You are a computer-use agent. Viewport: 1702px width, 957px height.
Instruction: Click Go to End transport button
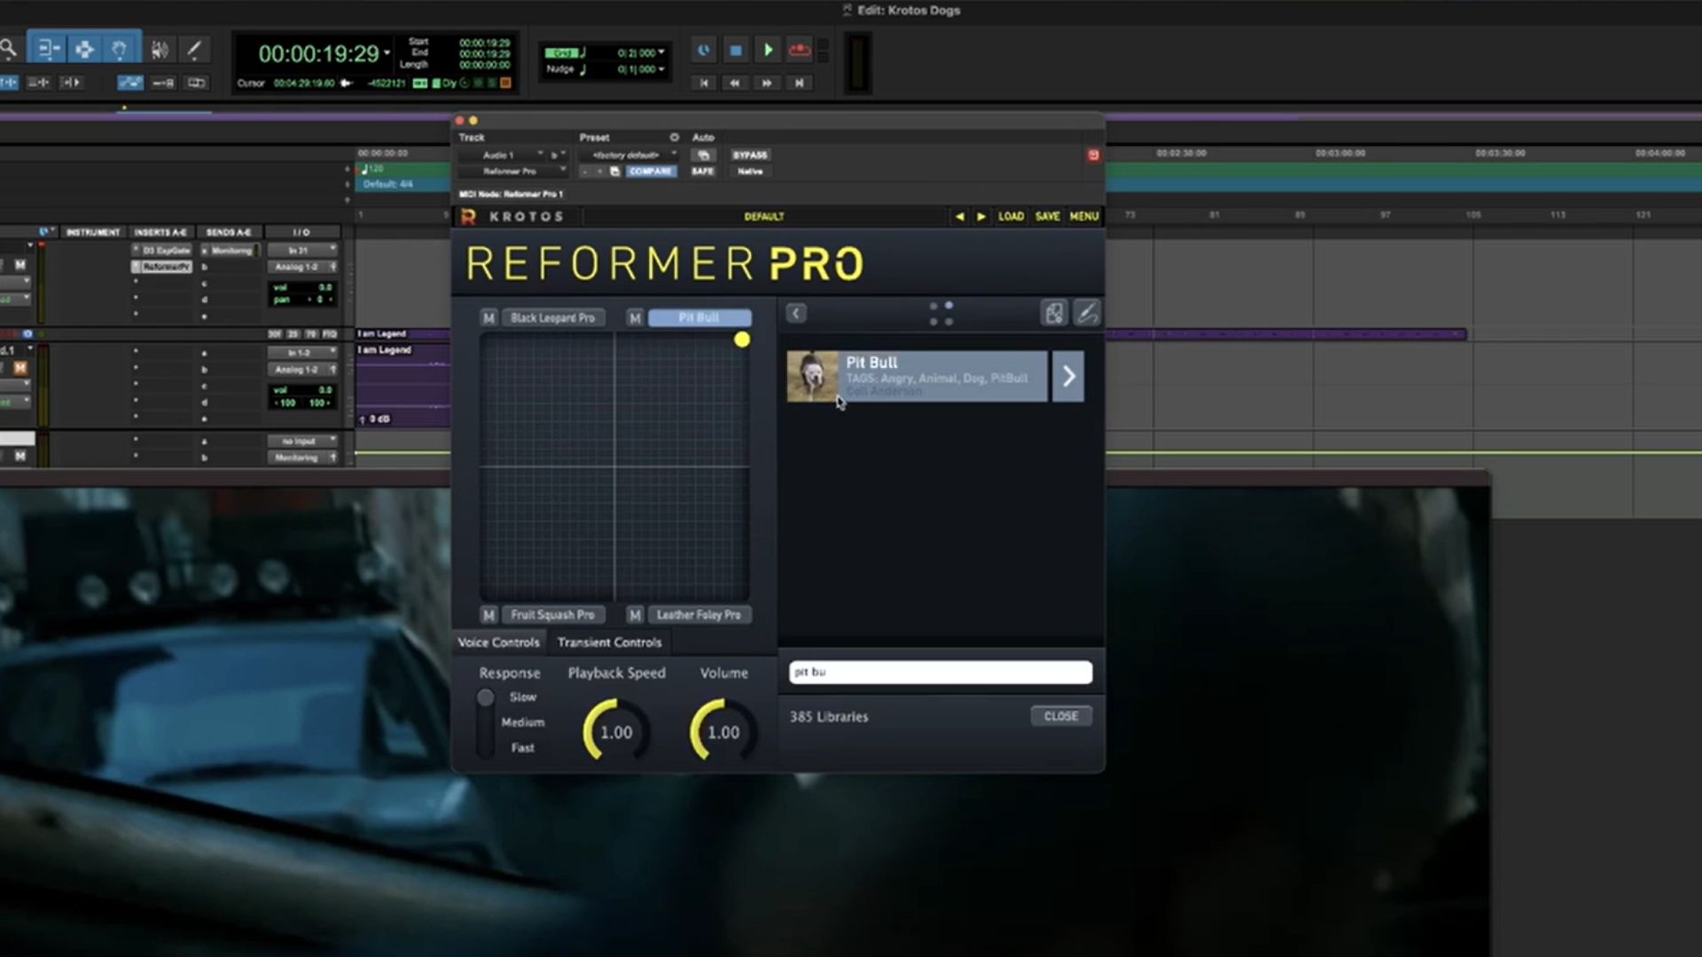tap(800, 82)
